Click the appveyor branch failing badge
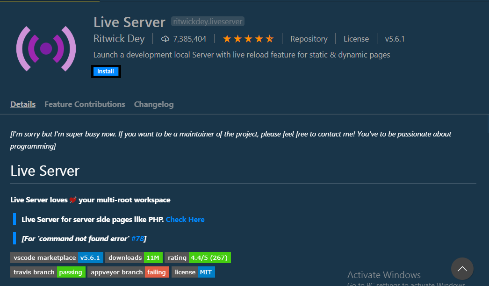This screenshot has width=489, height=286. coord(128,272)
